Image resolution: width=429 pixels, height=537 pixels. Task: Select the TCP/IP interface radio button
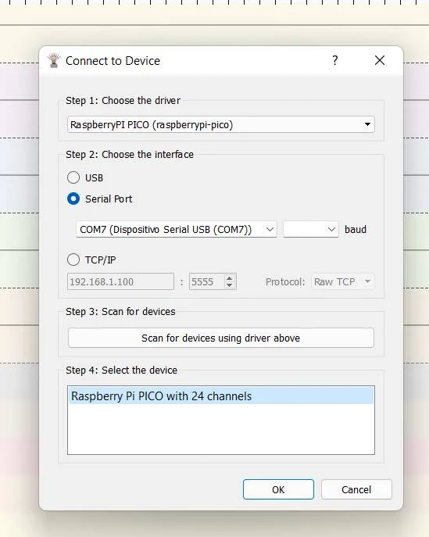pyautogui.click(x=73, y=260)
